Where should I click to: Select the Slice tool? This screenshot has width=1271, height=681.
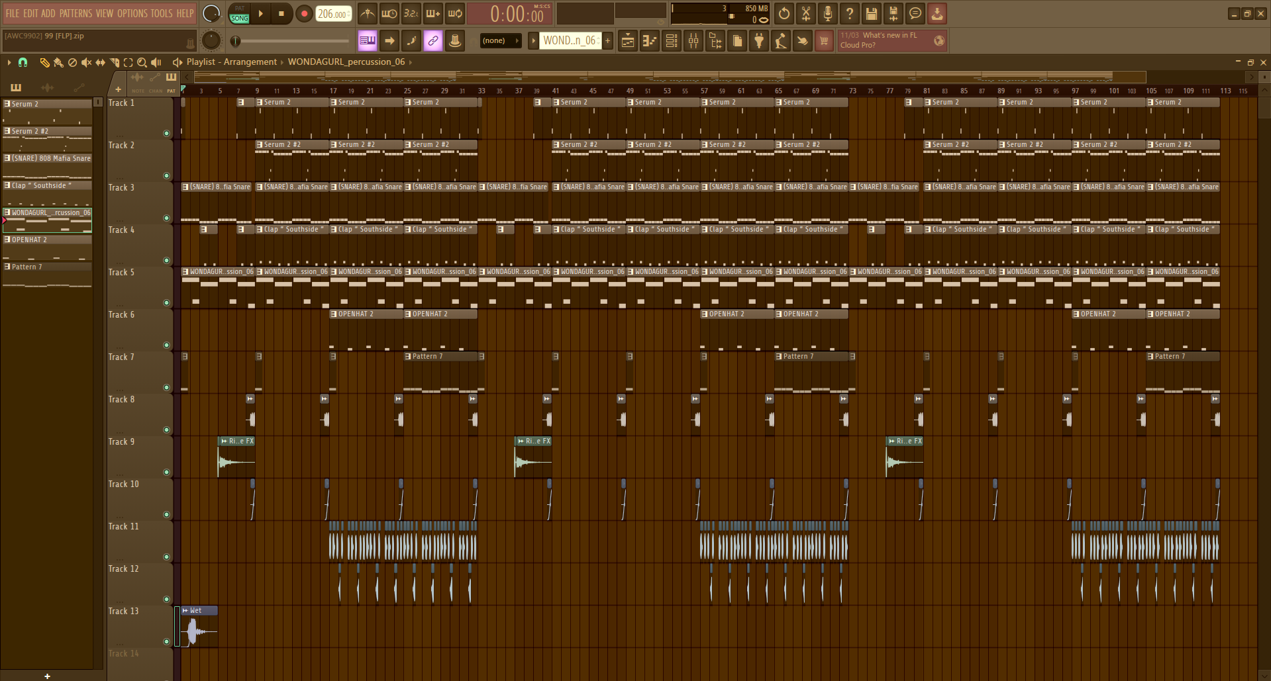114,62
